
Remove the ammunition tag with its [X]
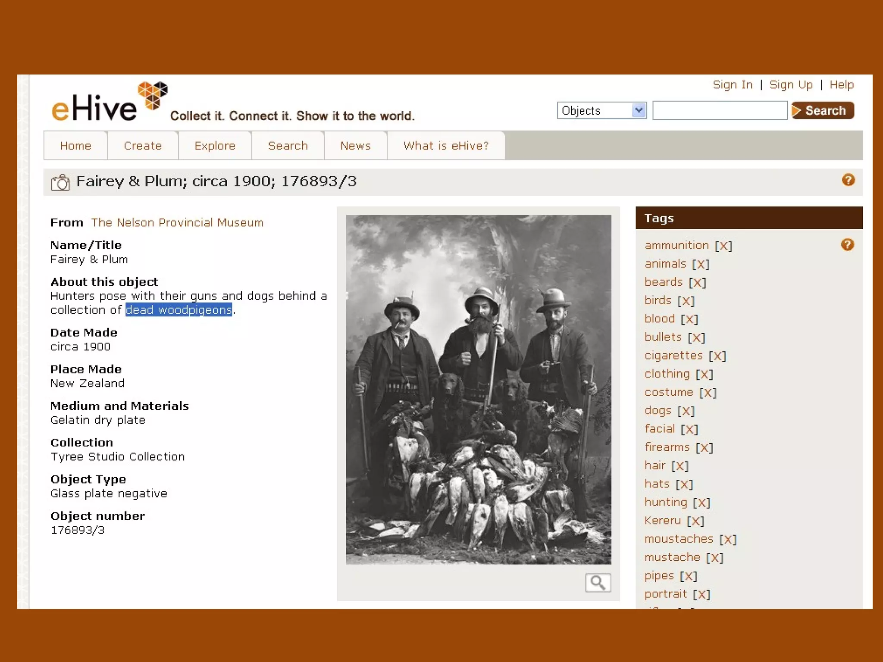coord(723,246)
